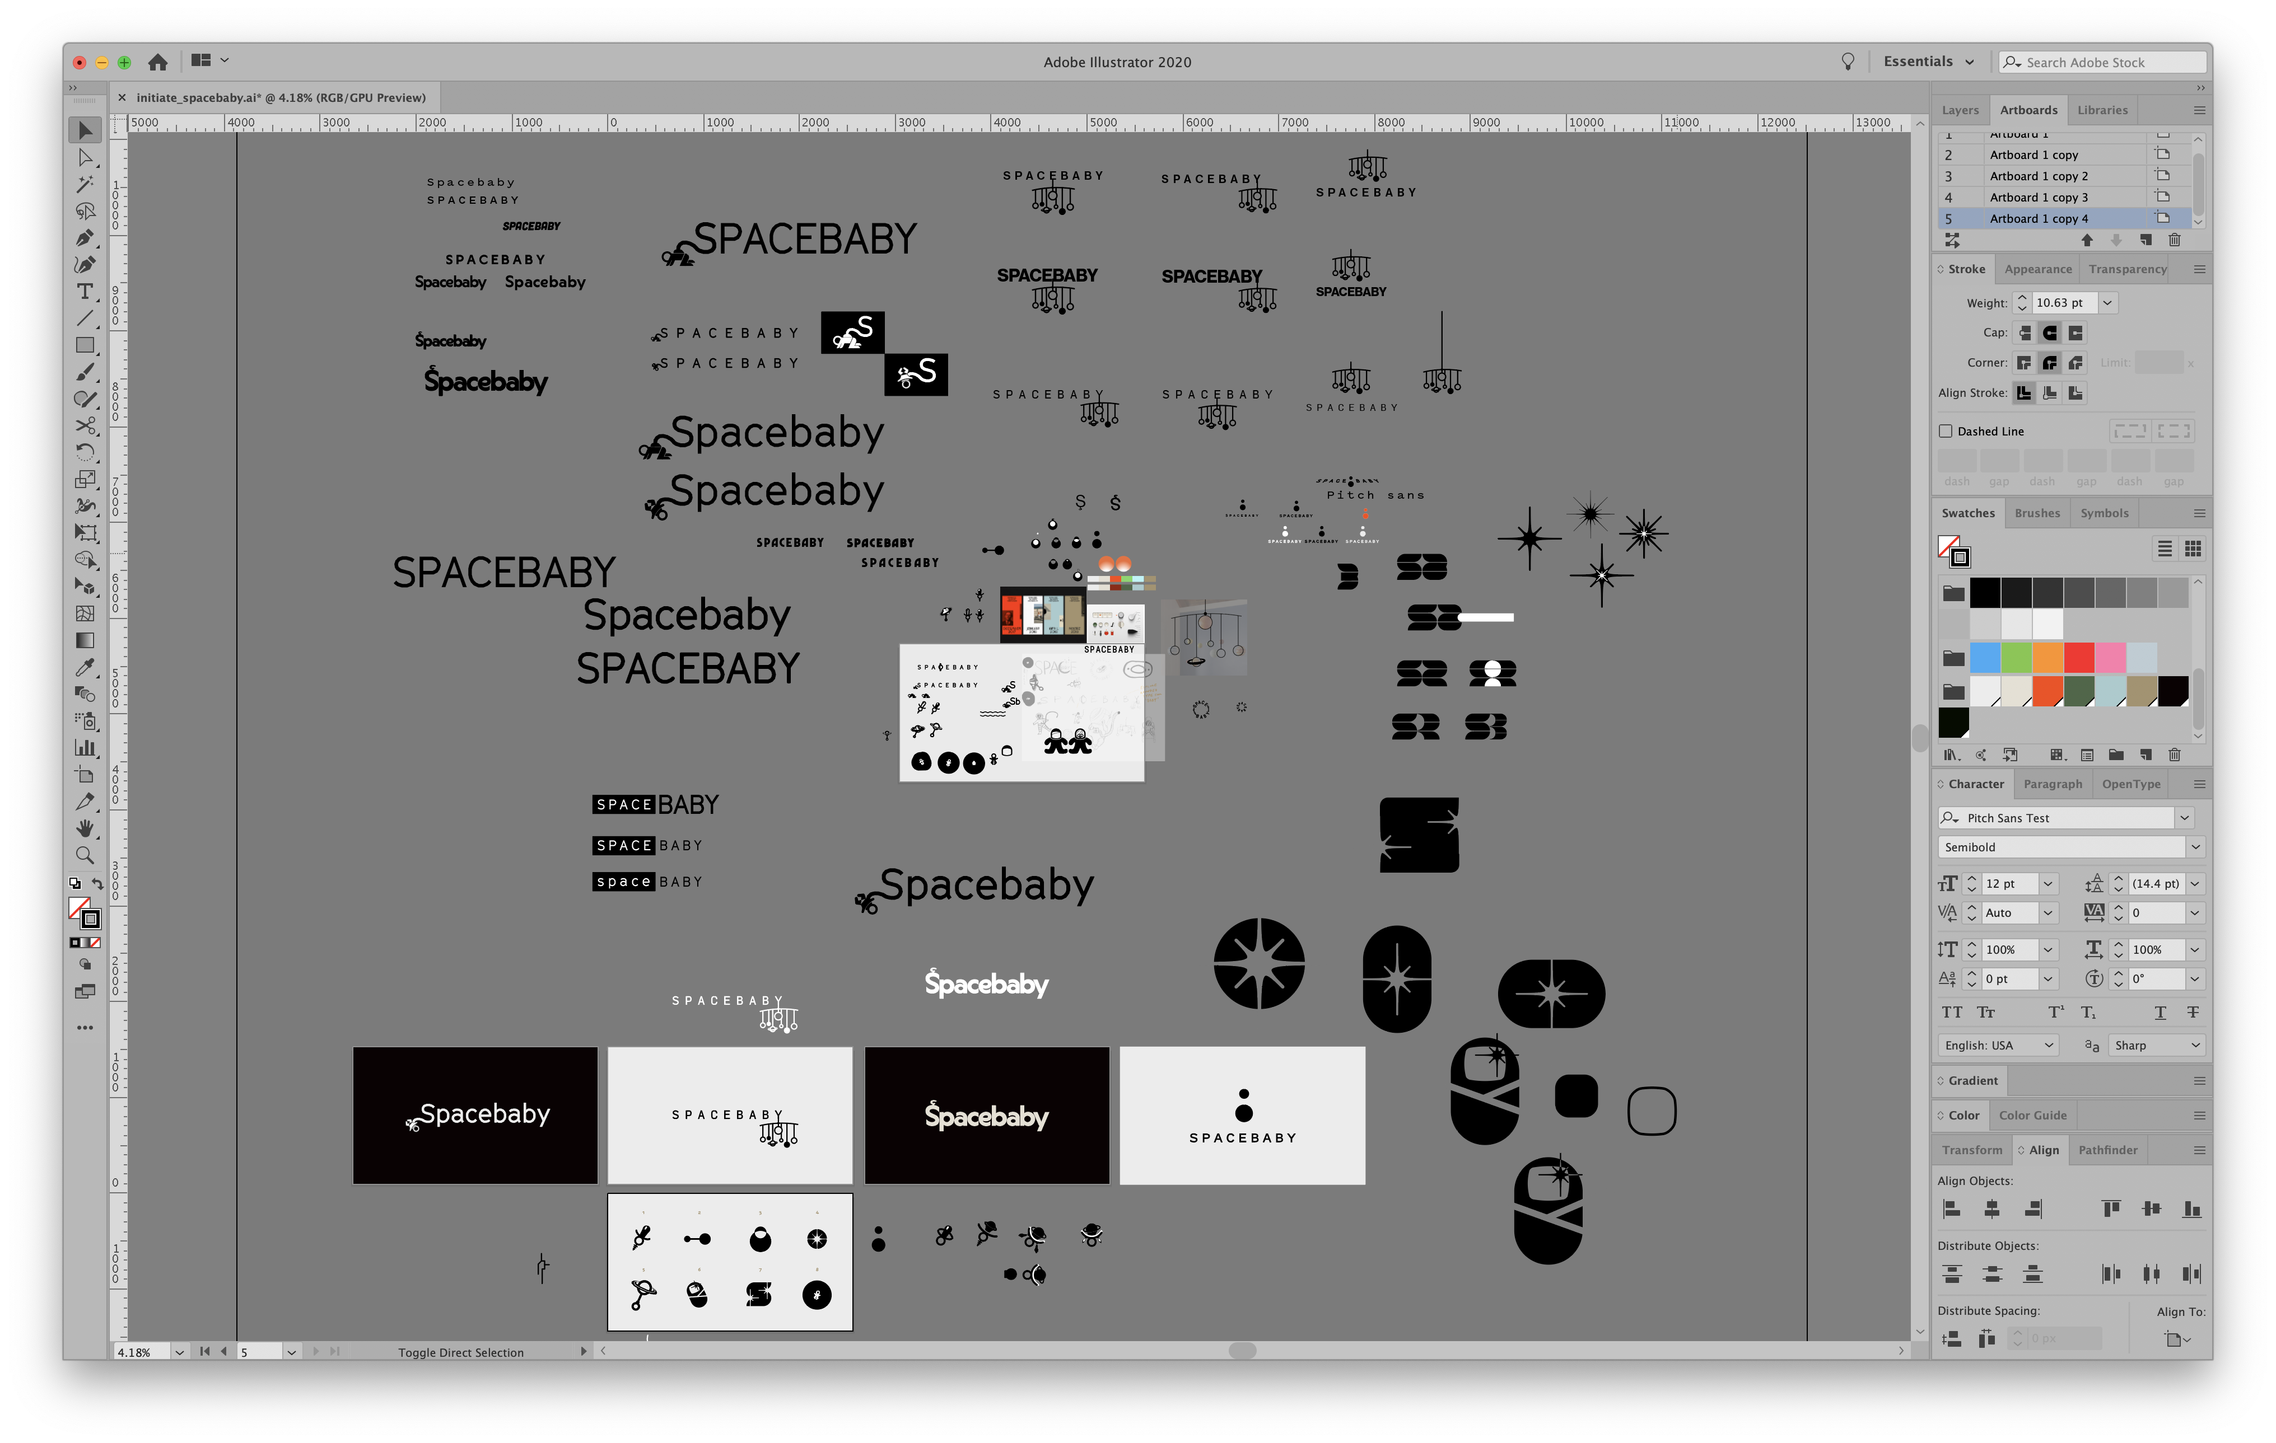This screenshot has width=2276, height=1443.
Task: Open the arrange documents dropdown
Action: tap(210, 60)
